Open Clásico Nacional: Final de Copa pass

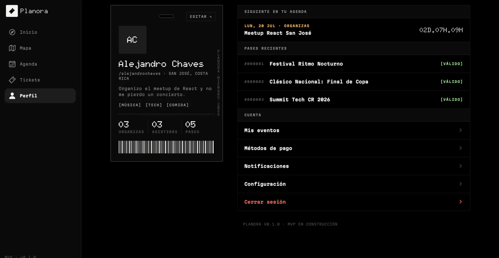354,82
